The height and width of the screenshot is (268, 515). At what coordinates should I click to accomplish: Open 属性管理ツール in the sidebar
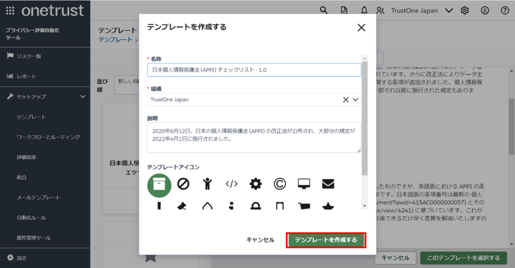coord(34,238)
